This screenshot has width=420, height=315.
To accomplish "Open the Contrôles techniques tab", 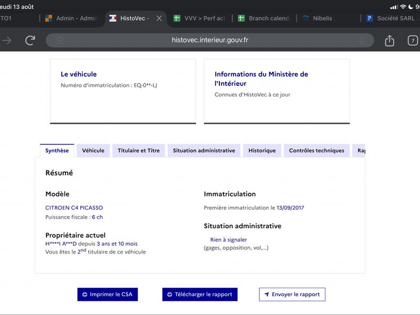I will click(317, 151).
